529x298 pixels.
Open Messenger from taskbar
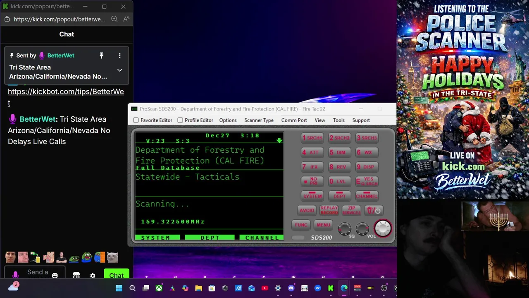317,288
